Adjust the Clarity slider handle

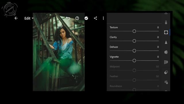click(134, 41)
